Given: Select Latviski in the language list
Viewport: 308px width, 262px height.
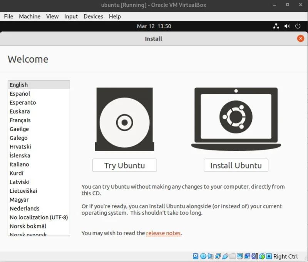Looking at the screenshot, I should click(39, 182).
